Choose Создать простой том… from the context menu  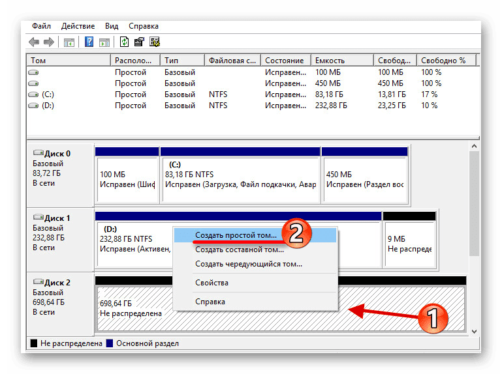tap(255, 235)
